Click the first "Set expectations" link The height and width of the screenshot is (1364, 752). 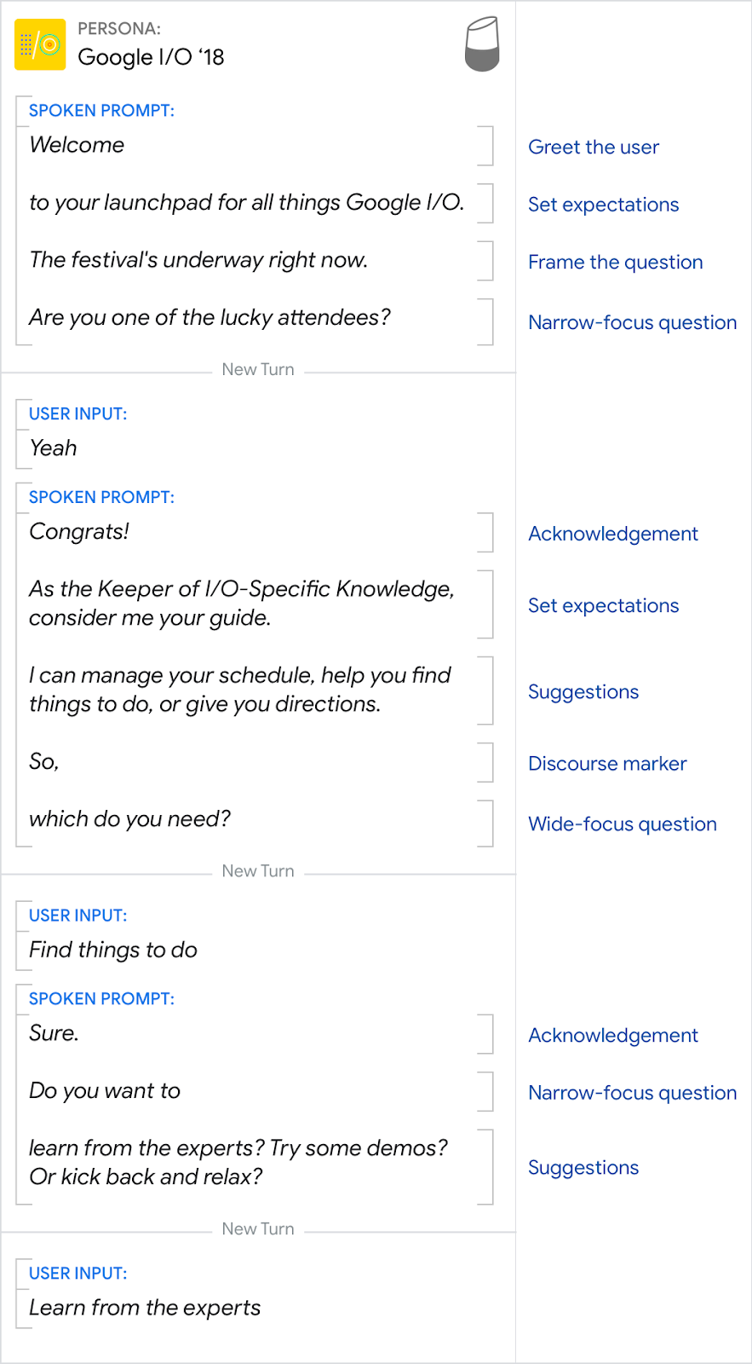[603, 205]
